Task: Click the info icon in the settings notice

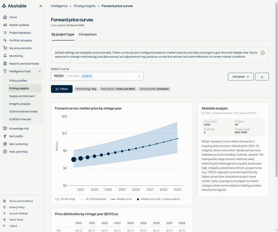Action: [262, 53]
